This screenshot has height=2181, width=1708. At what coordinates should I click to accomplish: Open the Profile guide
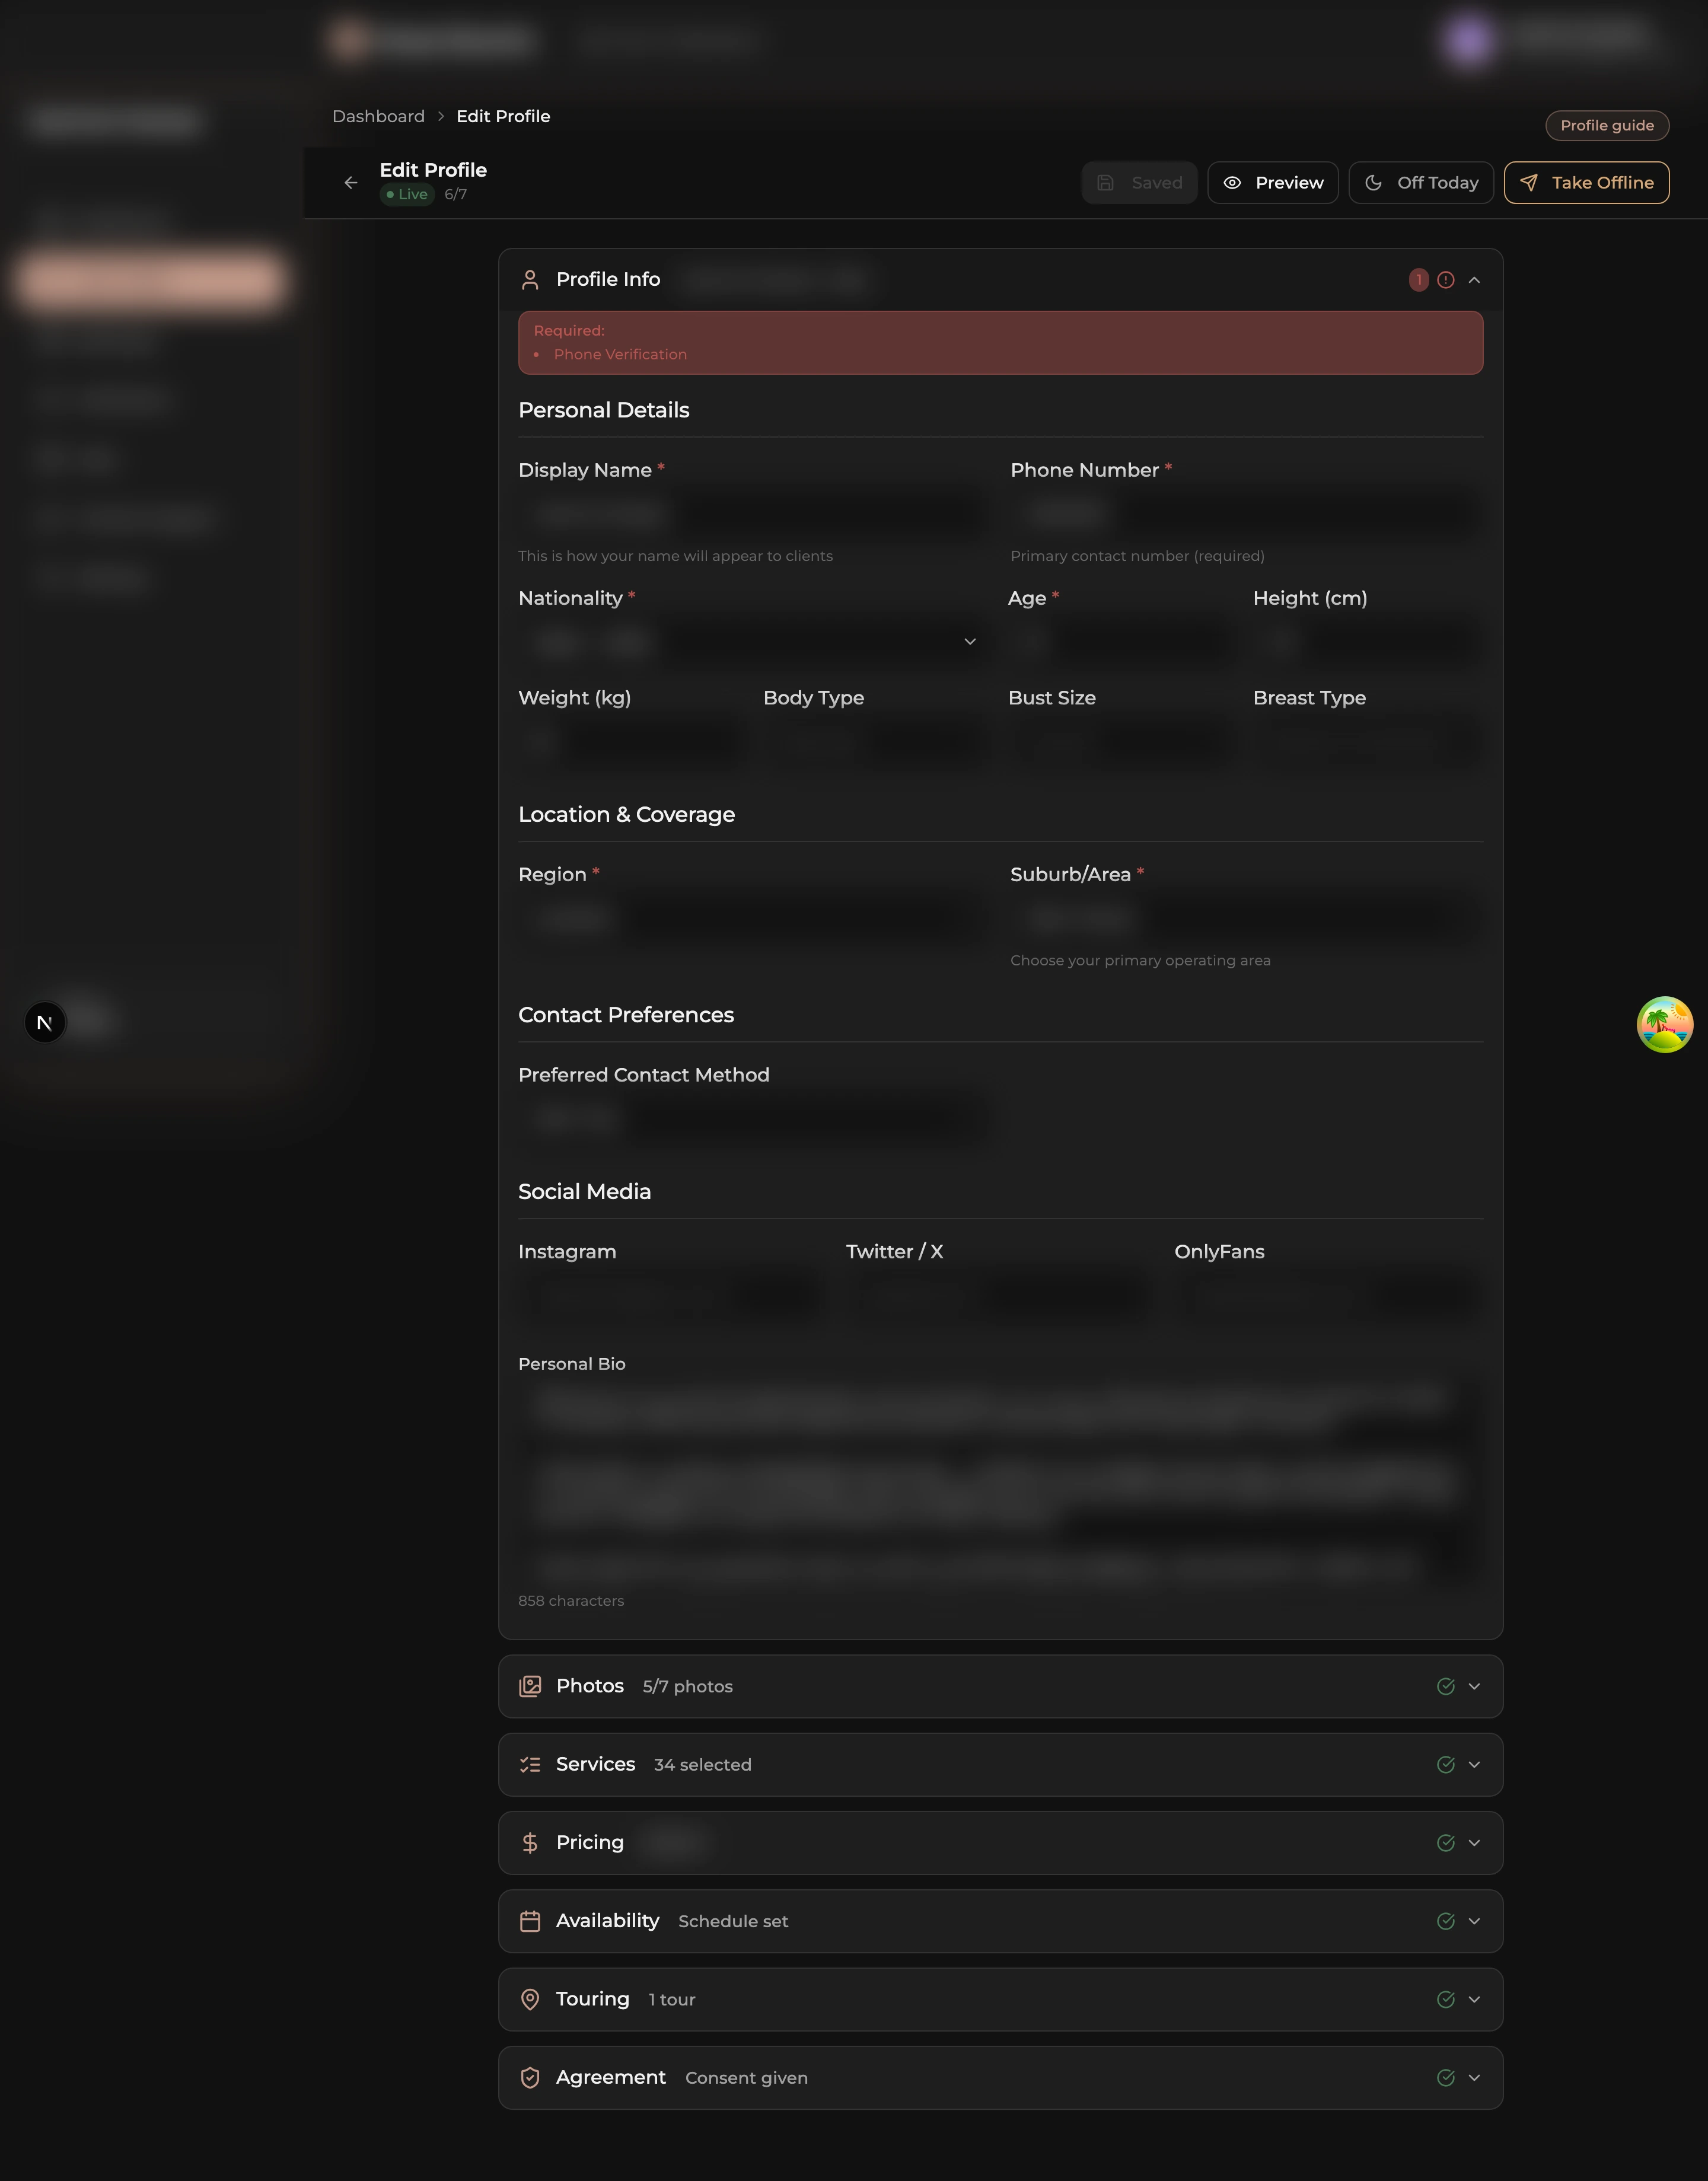click(1606, 125)
